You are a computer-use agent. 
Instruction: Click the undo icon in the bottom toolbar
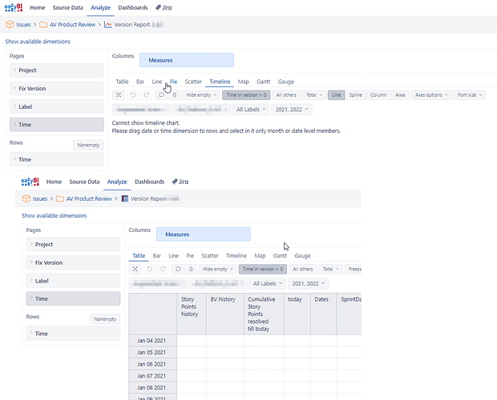point(150,269)
